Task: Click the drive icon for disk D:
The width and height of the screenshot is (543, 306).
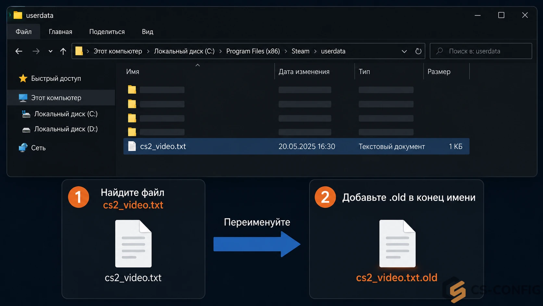Action: click(26, 130)
